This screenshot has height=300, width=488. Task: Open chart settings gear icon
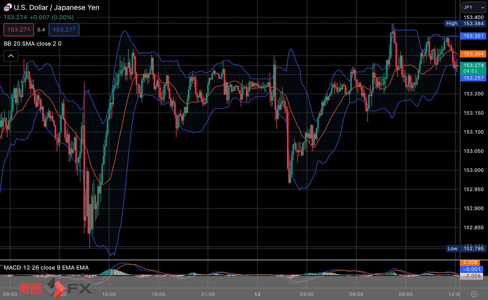coord(474,294)
